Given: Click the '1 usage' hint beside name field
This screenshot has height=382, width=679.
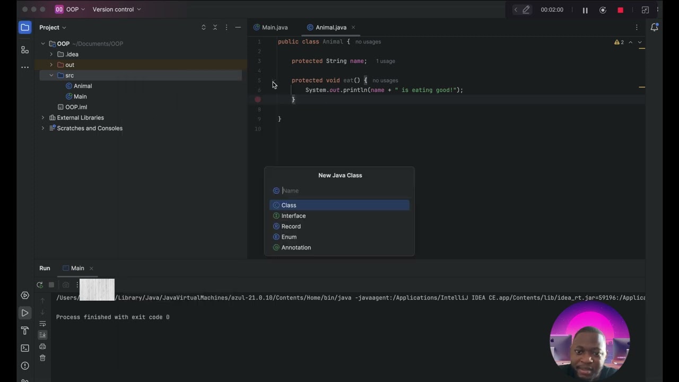Looking at the screenshot, I should pos(386,61).
